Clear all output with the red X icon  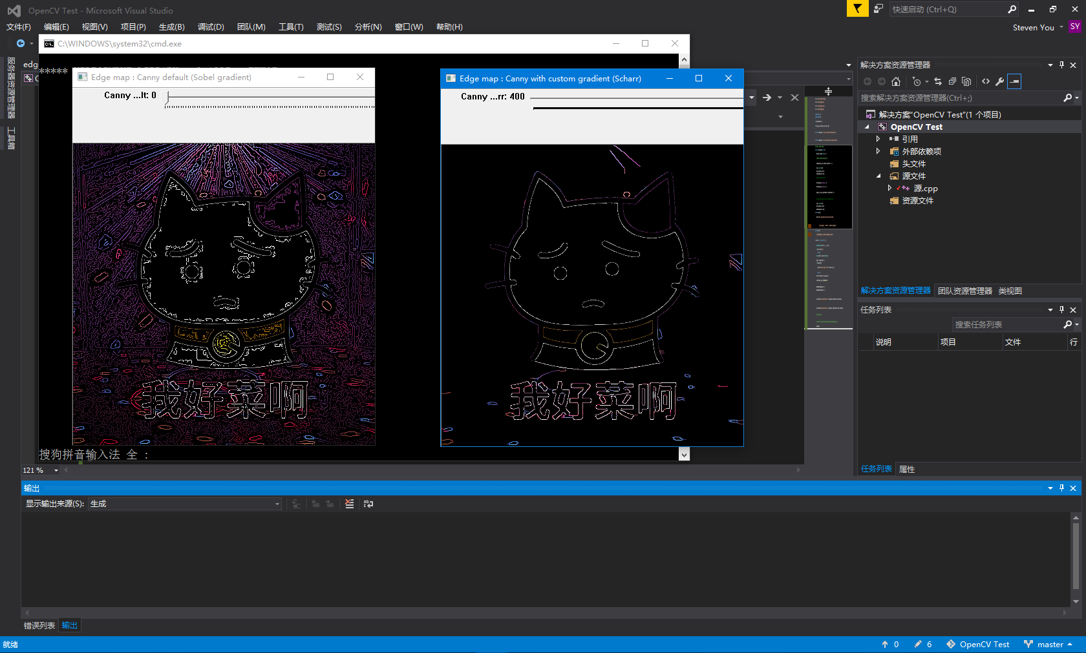point(349,504)
